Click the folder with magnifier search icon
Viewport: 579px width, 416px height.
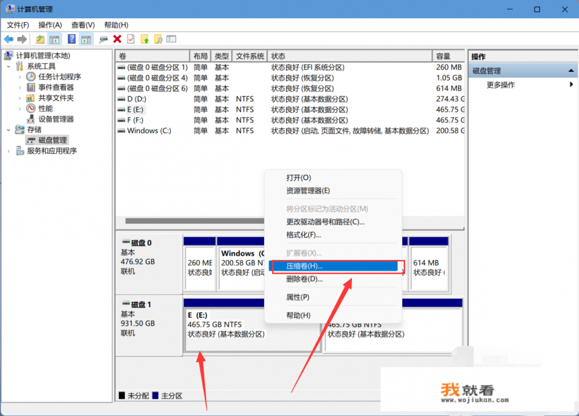tap(158, 39)
